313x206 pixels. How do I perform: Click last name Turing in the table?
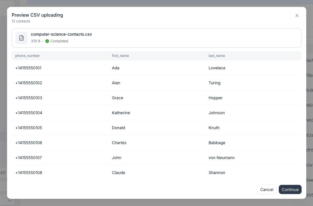[214, 83]
